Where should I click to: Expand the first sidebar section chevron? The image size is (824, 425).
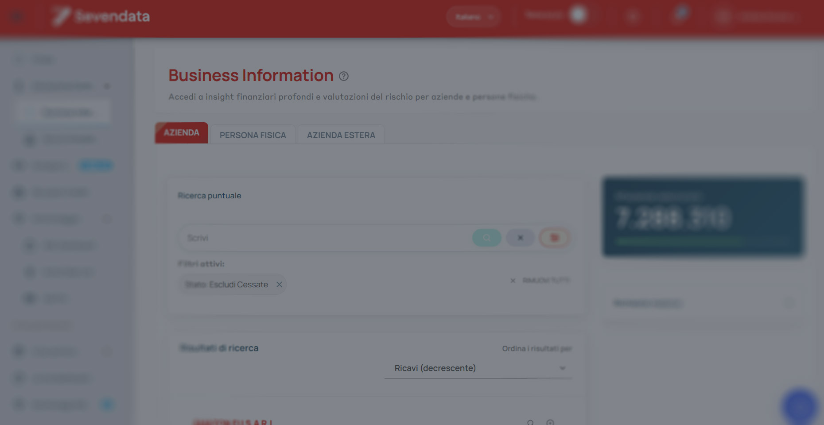[x=107, y=86]
